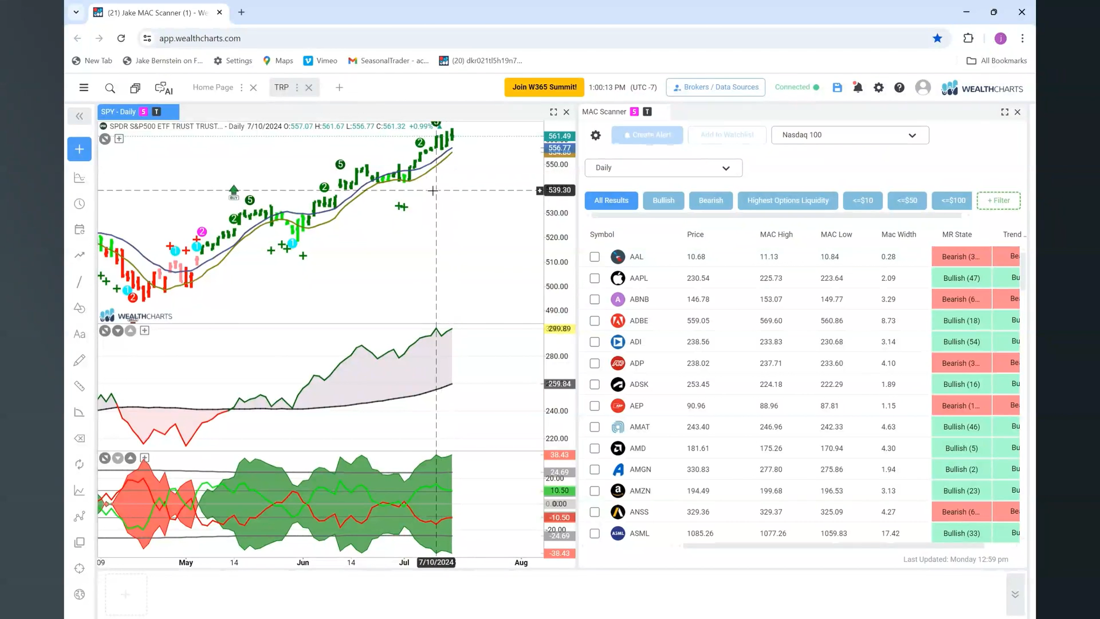Open Brokers / Data Sources

pyautogui.click(x=716, y=87)
